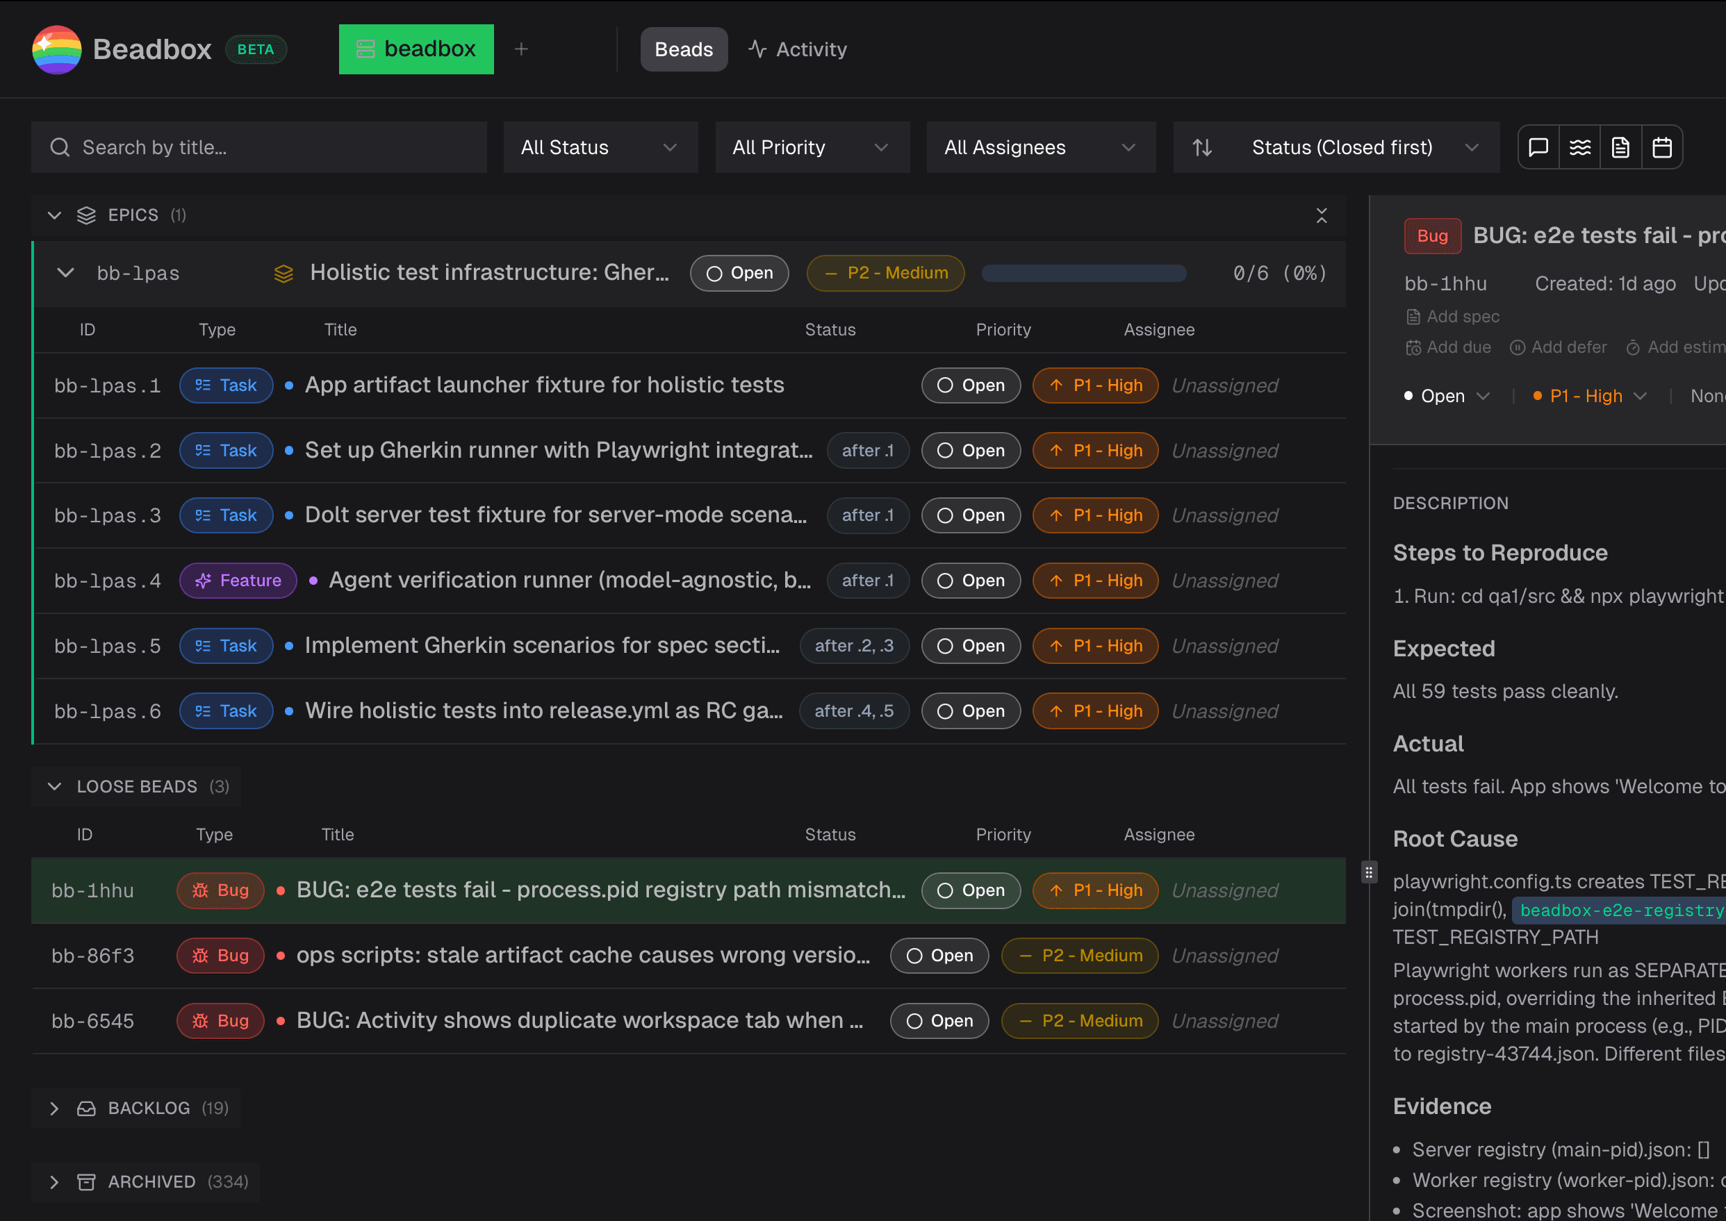
Task: Click the Beadbox rainbow logo
Action: pyautogui.click(x=56, y=49)
